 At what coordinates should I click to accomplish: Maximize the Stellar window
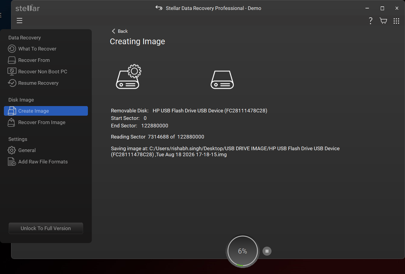[x=382, y=8]
